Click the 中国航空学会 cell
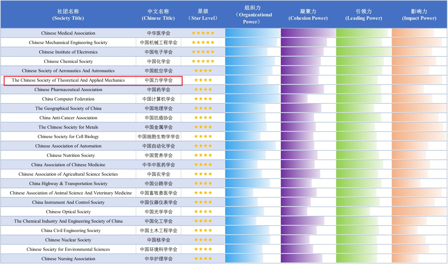448x264 pixels. tap(159, 71)
